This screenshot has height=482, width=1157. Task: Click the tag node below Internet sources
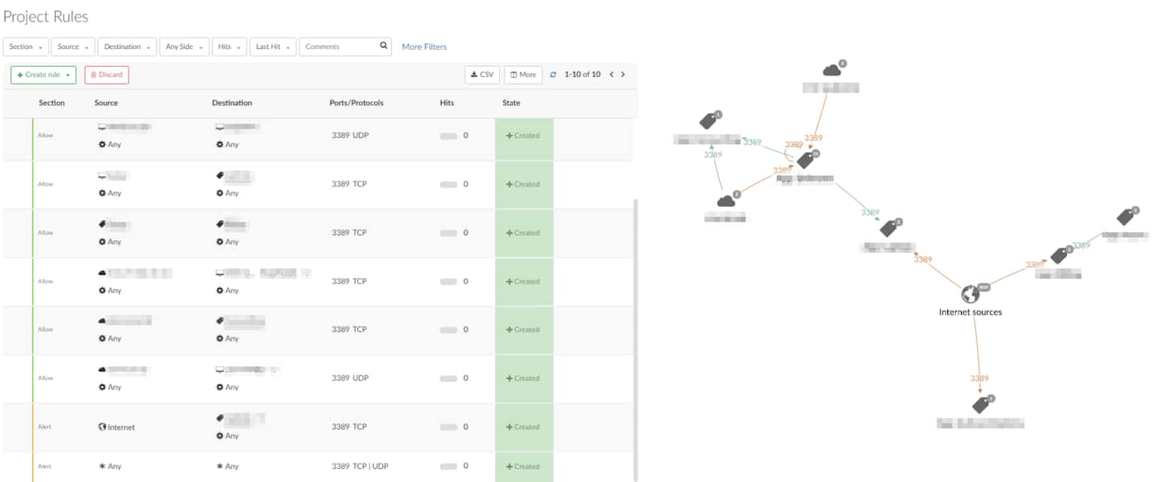[x=980, y=405]
